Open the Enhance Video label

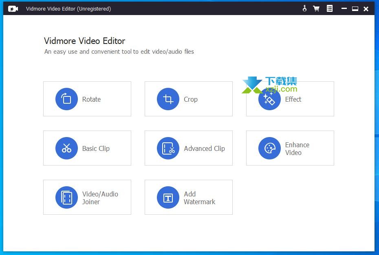(297, 148)
